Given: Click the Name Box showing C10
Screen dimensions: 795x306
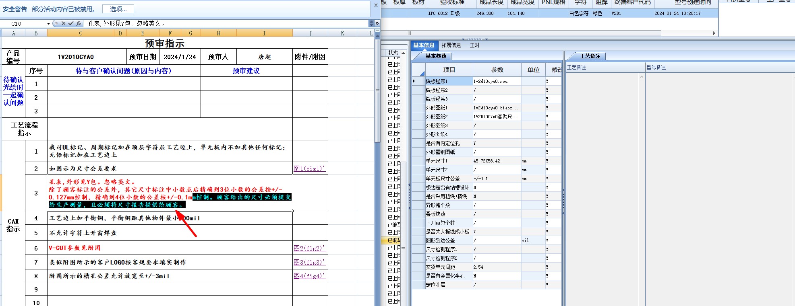Looking at the screenshot, I should coord(23,24).
